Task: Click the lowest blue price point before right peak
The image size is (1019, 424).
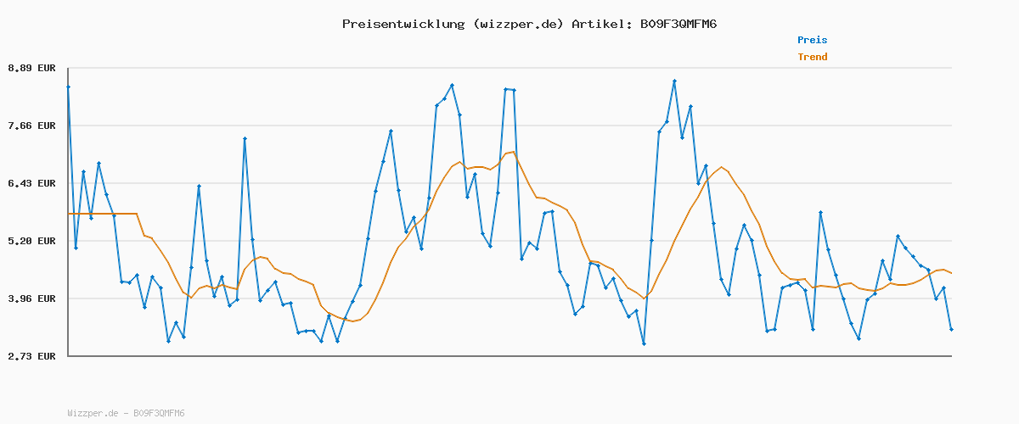Action: 644,343
